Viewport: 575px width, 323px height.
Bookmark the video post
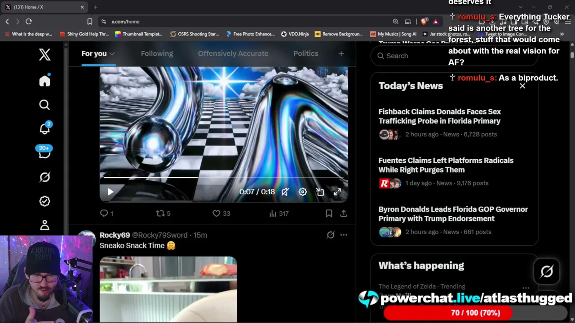coord(329,214)
